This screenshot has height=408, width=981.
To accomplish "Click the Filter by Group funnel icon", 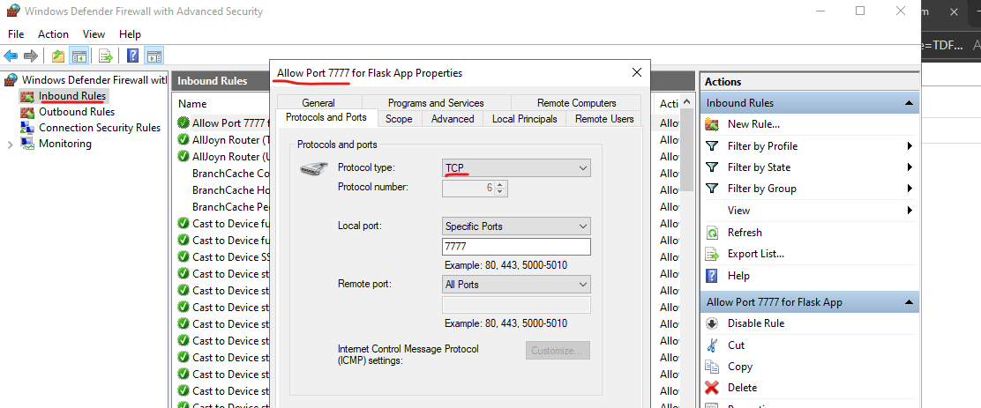I will click(x=712, y=189).
